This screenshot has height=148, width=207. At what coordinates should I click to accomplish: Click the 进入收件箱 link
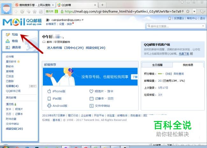tap(54, 48)
